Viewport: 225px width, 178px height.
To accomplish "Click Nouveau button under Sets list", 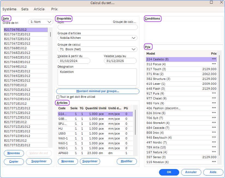I will (14, 153).
